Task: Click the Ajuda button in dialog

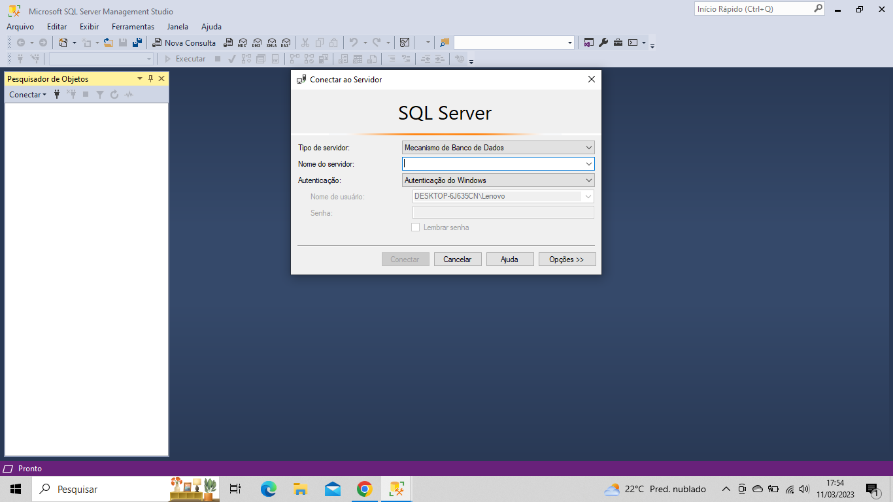Action: point(510,259)
